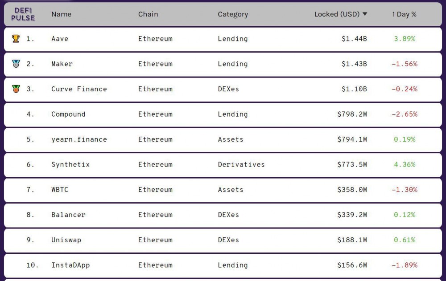The width and height of the screenshot is (446, 281).
Task: Click Synthetix's Derivatives category label
Action: (241, 164)
